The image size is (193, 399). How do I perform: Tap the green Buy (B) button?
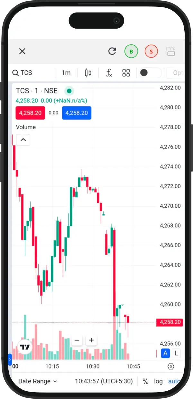tap(131, 51)
